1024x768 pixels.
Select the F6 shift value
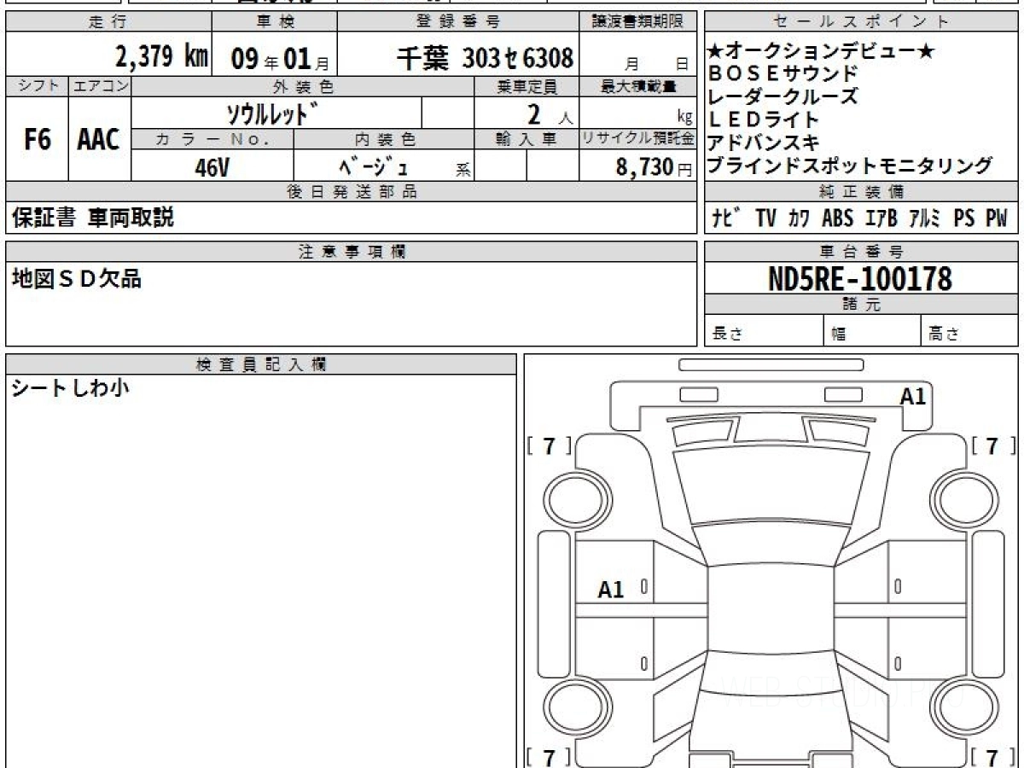[37, 139]
